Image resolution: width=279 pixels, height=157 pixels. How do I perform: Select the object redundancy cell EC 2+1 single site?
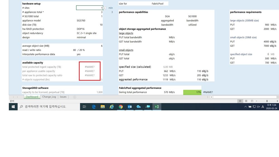(x=87, y=33)
